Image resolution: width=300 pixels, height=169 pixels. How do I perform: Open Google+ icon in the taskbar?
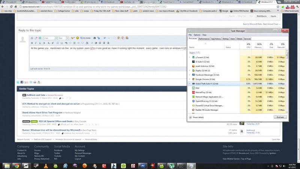click(x=104, y=166)
